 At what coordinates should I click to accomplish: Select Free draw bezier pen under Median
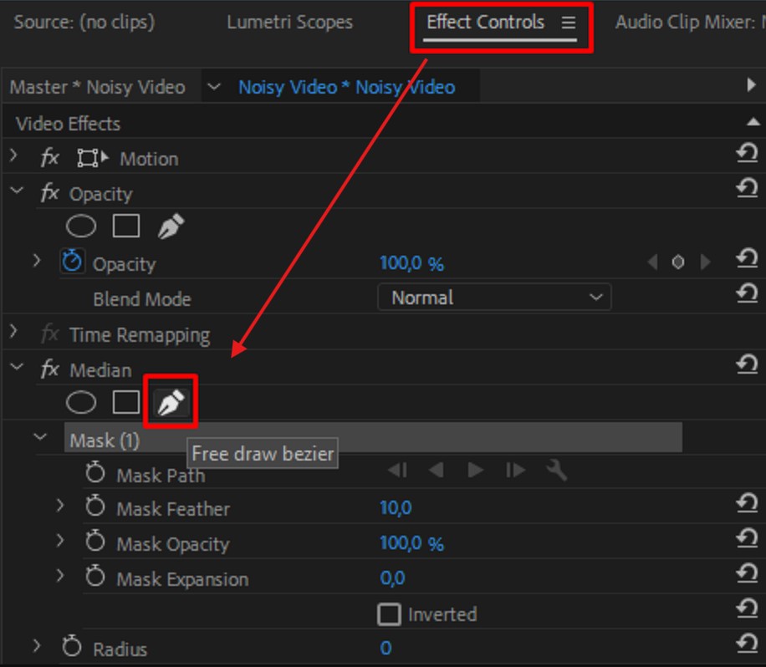click(171, 402)
